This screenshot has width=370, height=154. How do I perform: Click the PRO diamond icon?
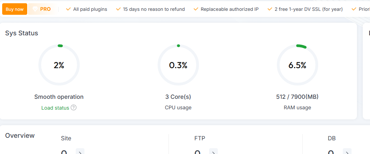[35, 9]
